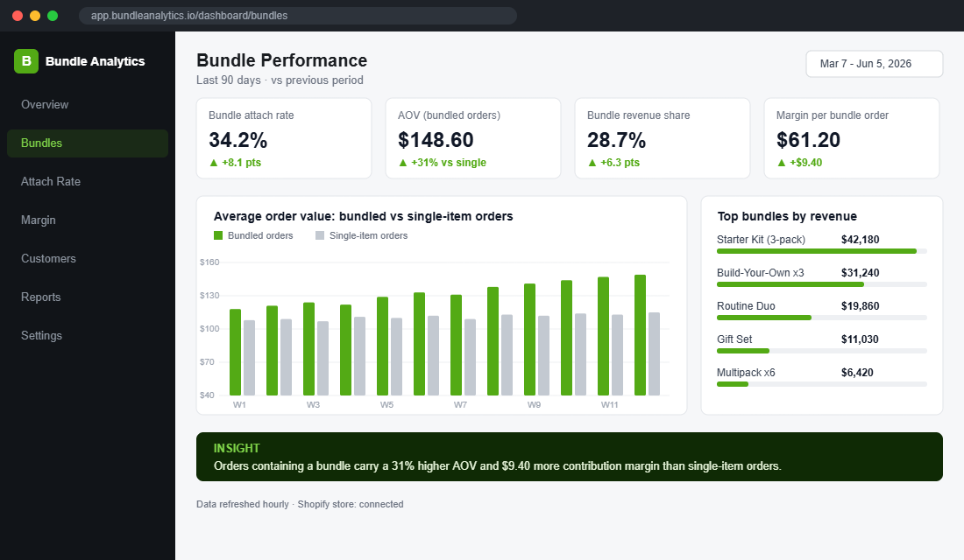Click the $11,030 revenue value
The width and height of the screenshot is (964, 560).
click(x=860, y=339)
